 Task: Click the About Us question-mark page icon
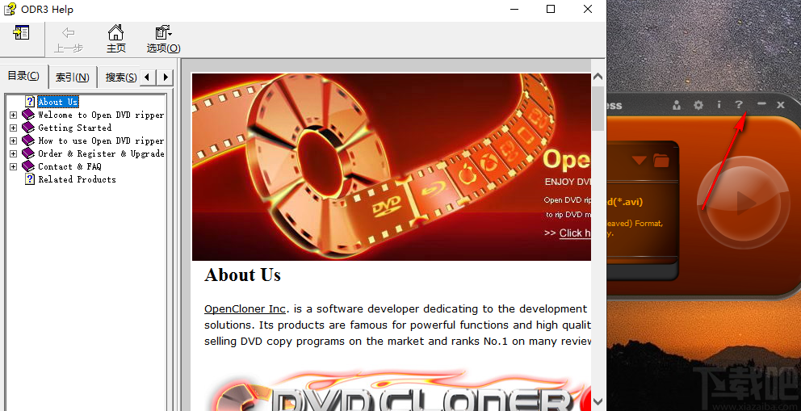30,102
